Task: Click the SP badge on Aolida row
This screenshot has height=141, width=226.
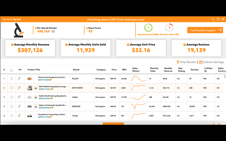Action: [36, 97]
